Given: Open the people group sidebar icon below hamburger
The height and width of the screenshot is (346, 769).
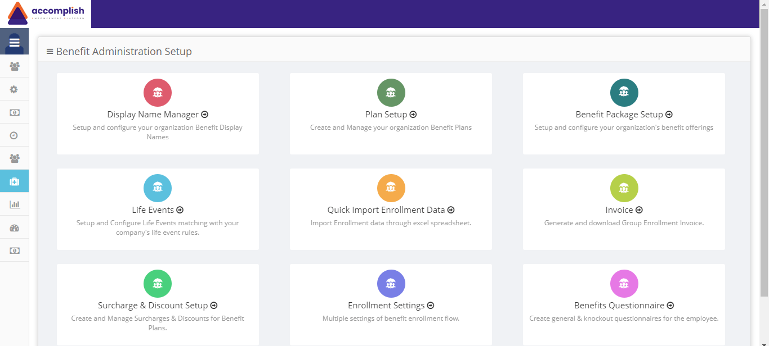Looking at the screenshot, I should coord(15,66).
